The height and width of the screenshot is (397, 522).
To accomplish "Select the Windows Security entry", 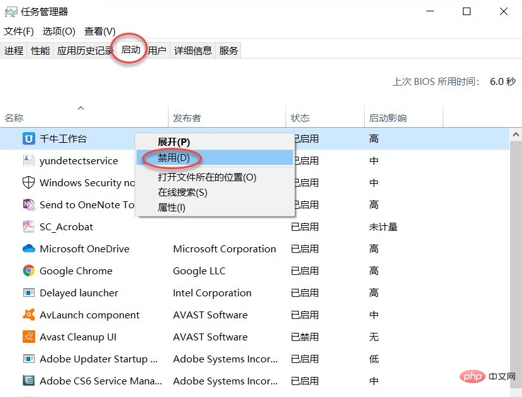I will pos(87,182).
